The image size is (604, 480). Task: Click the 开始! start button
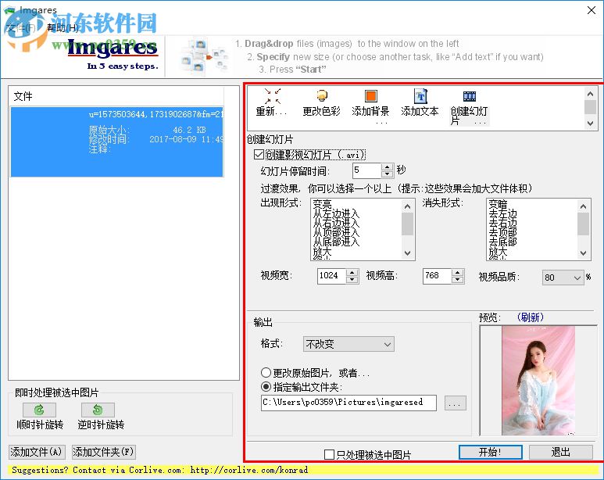491,452
